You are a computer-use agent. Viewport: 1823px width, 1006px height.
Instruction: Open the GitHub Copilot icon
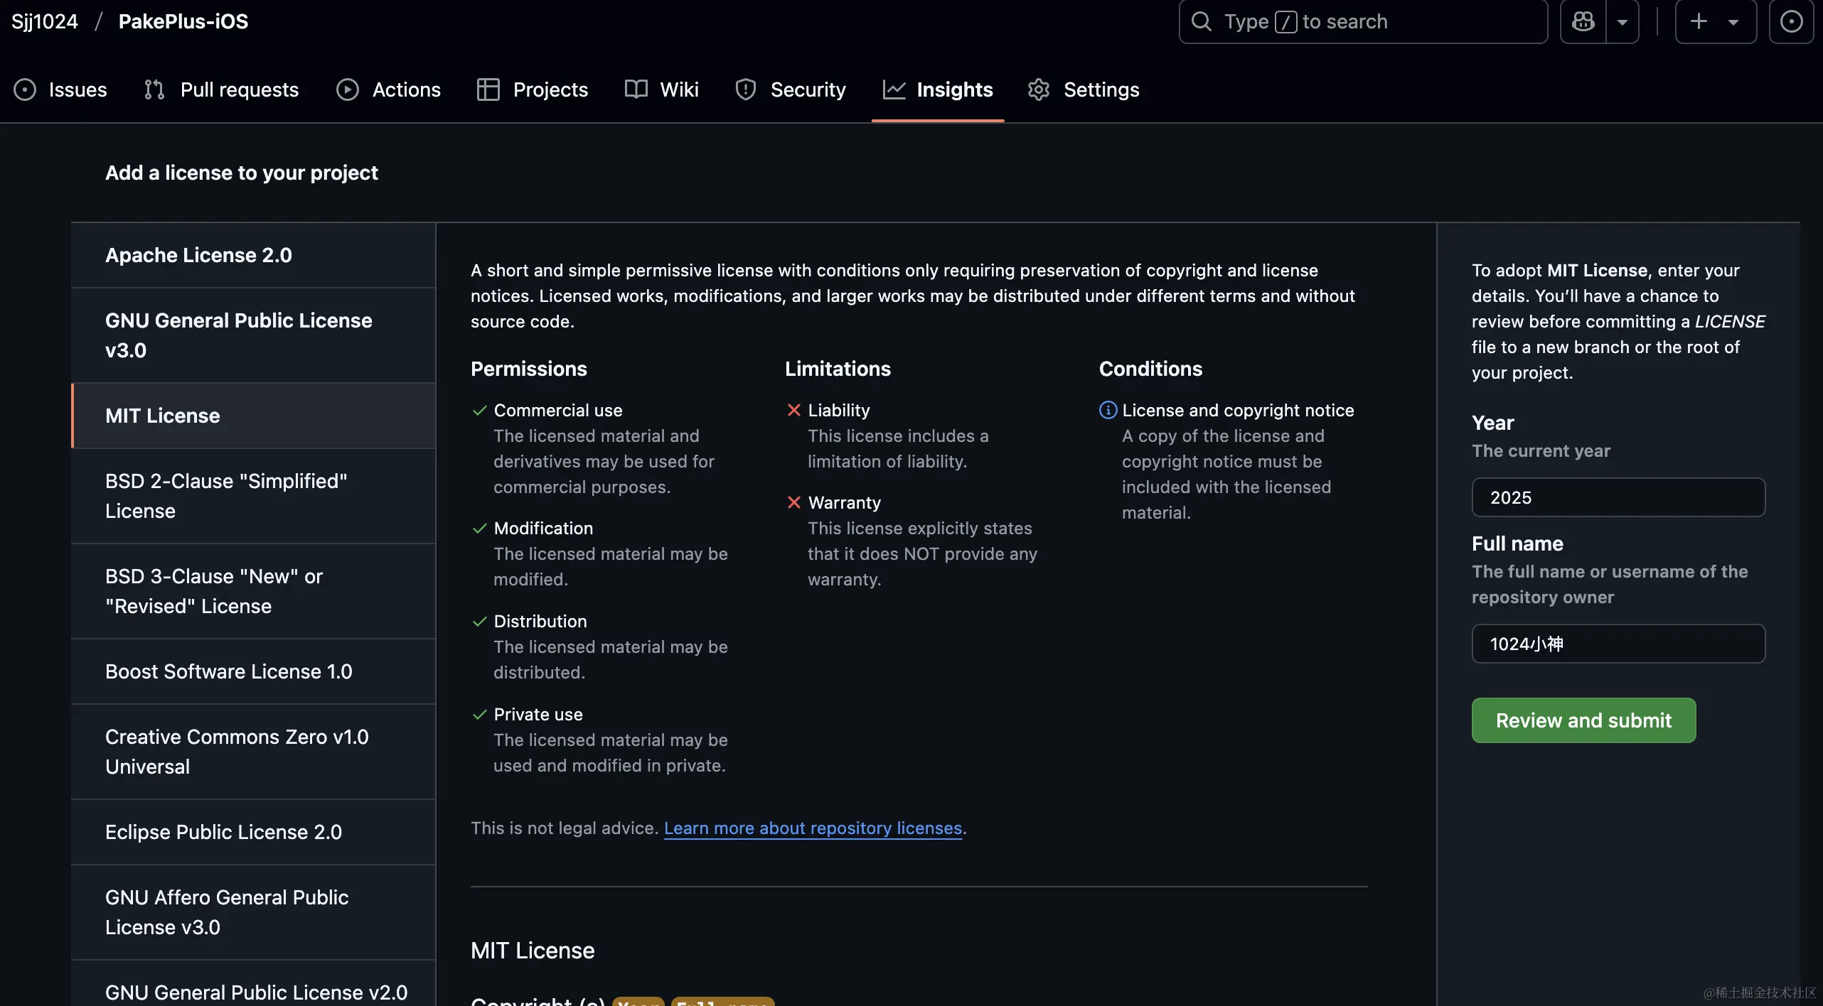[x=1583, y=21]
